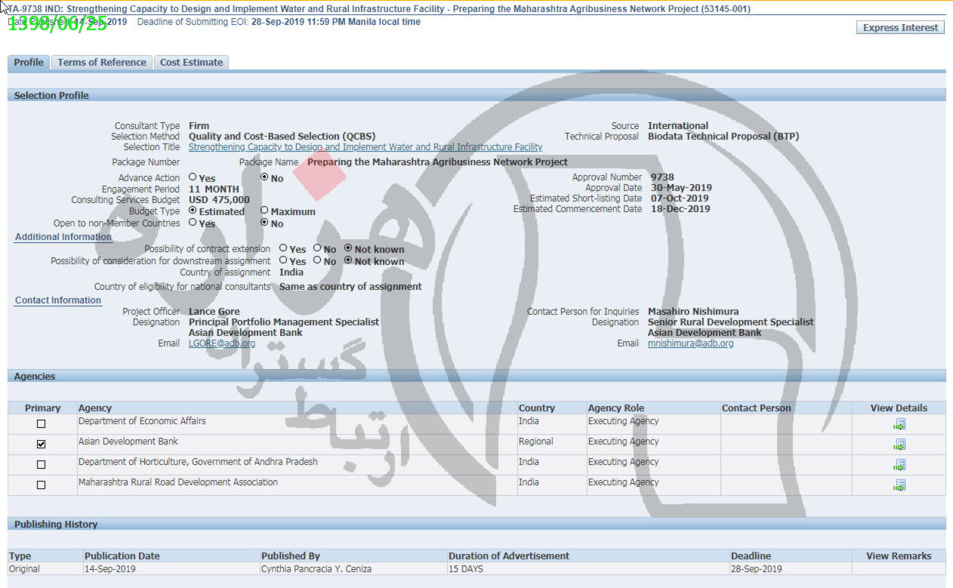The height and width of the screenshot is (588, 953).
Task: Uncheck Primary box for Asian Development Bank
Action: [x=42, y=445]
